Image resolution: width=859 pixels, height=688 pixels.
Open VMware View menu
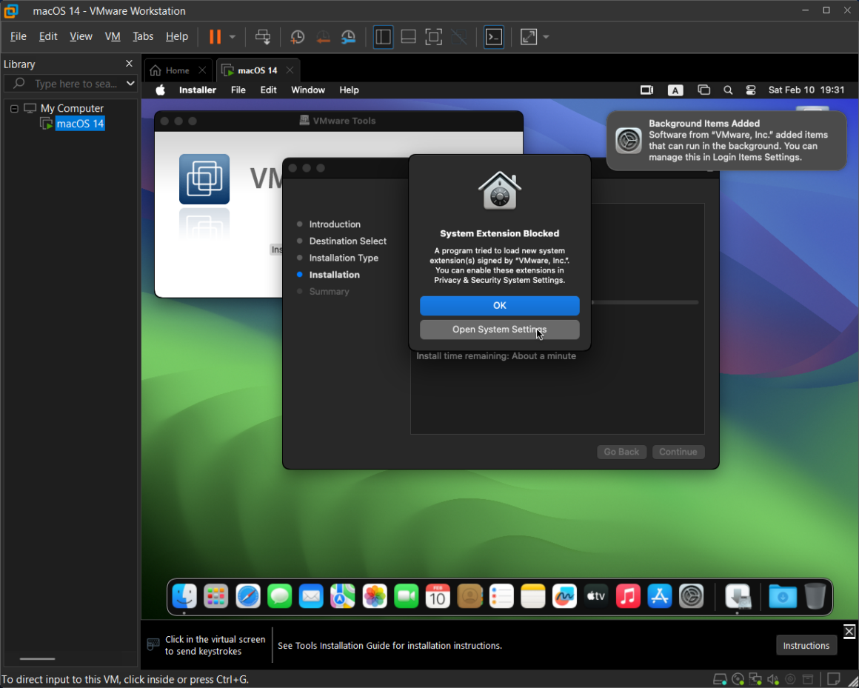pyautogui.click(x=81, y=36)
